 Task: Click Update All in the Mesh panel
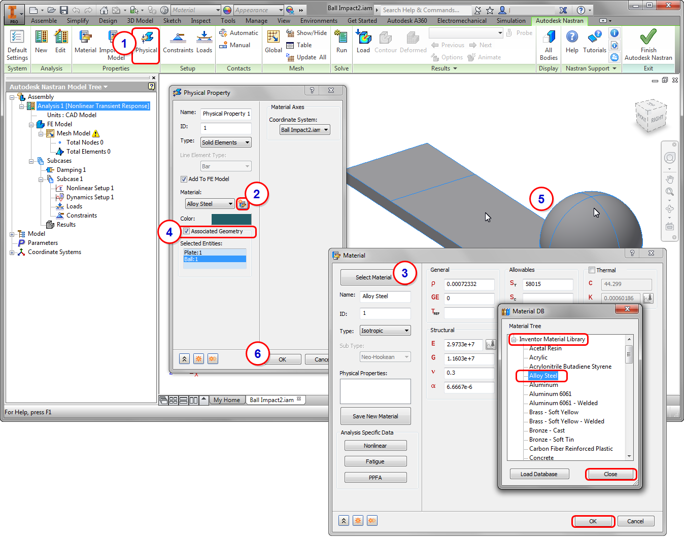coord(306,57)
